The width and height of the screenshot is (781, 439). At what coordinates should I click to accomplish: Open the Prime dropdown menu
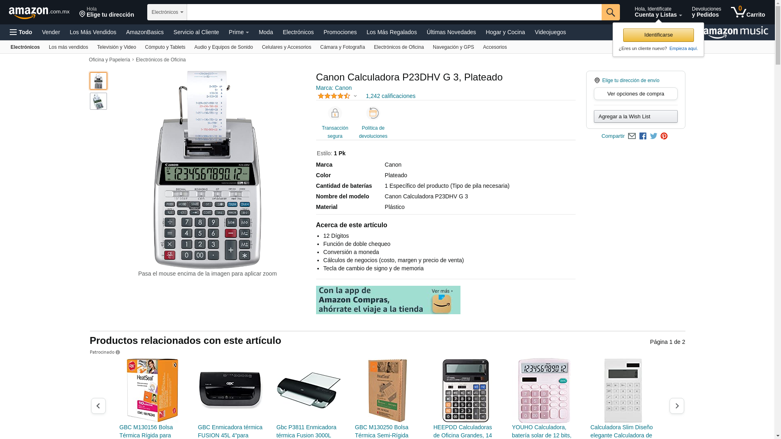pos(239,32)
